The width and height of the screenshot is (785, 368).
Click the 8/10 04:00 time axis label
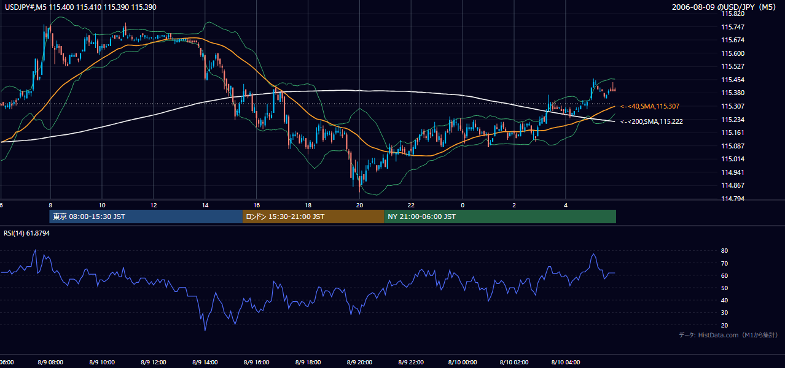click(566, 362)
